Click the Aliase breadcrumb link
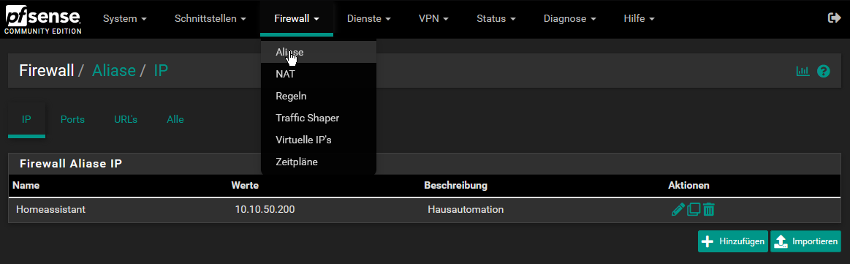Screen dimensions: 850x264 (x=114, y=70)
